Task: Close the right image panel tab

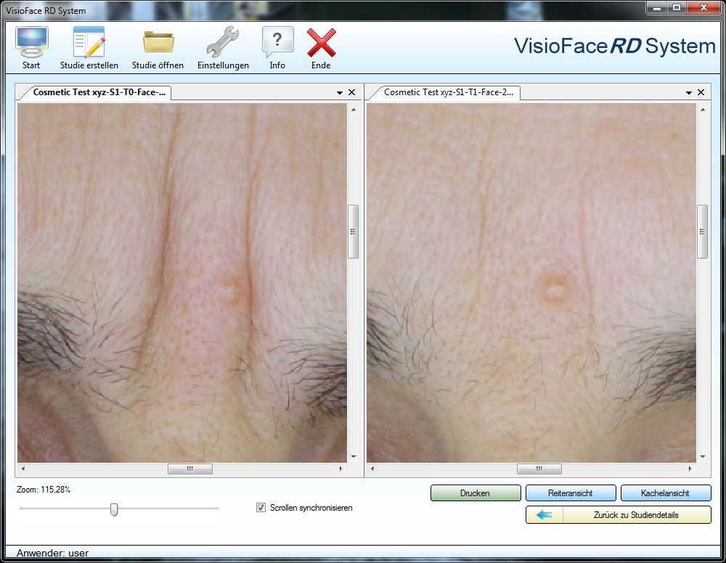Action: coord(701,93)
